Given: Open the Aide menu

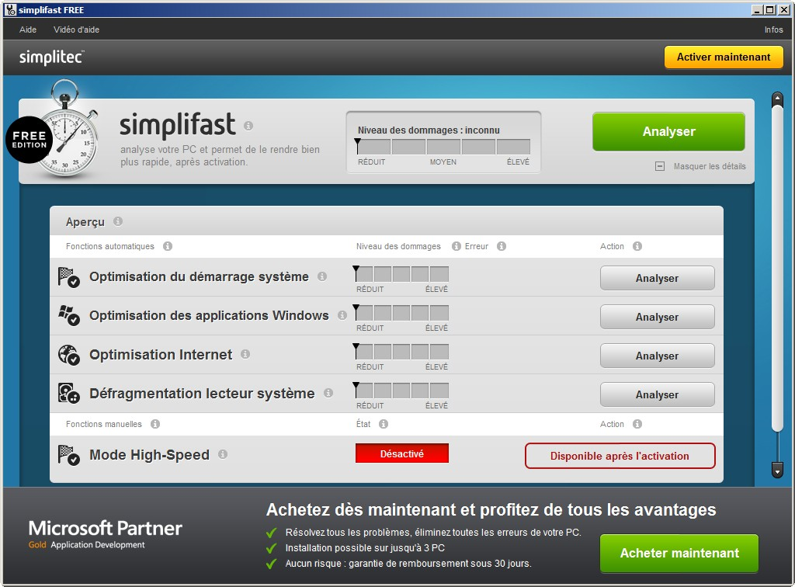Looking at the screenshot, I should pos(28,30).
